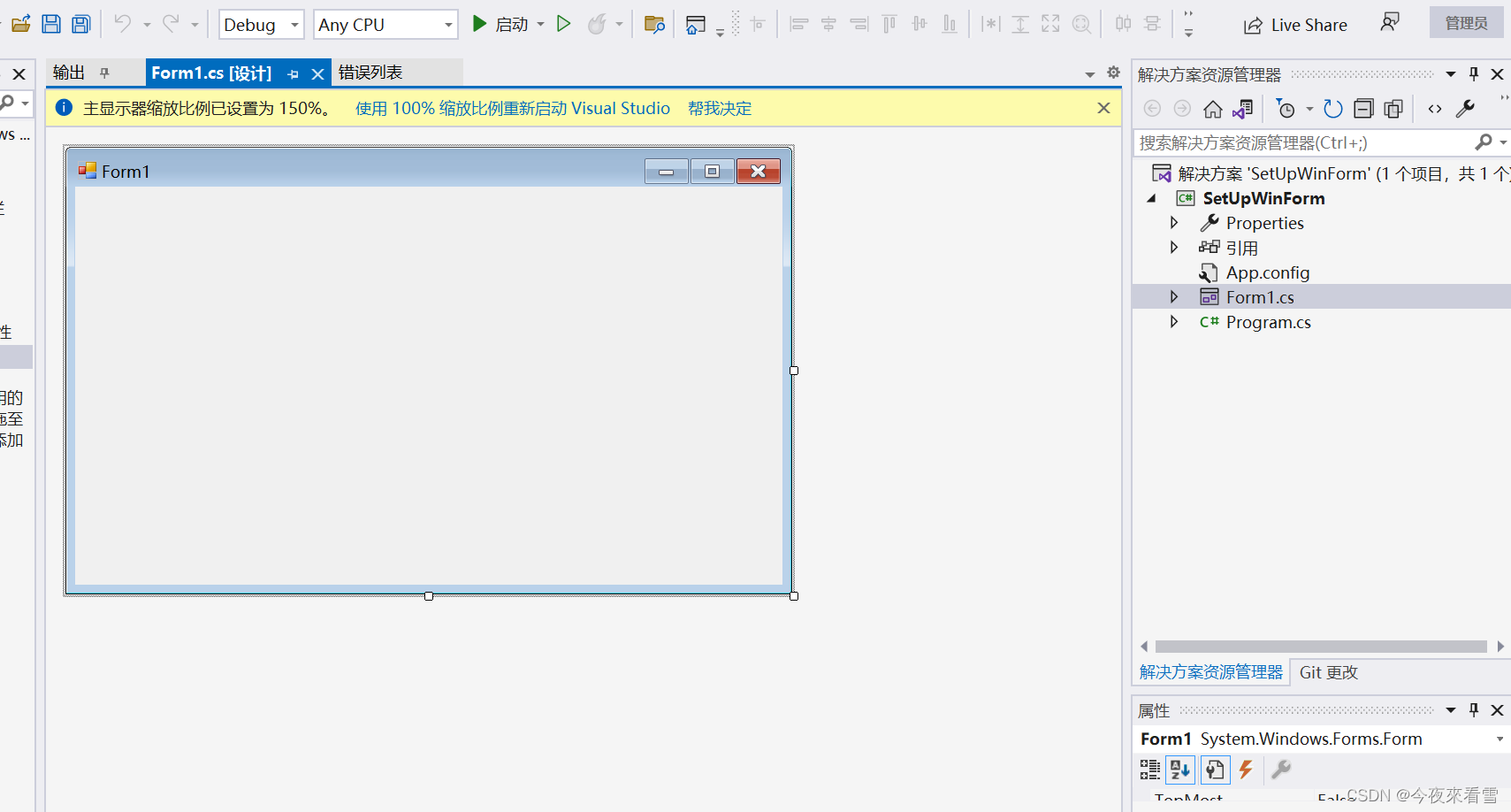Image resolution: width=1511 pixels, height=812 pixels.
Task: Click the align lefts layout icon
Action: 799,24
